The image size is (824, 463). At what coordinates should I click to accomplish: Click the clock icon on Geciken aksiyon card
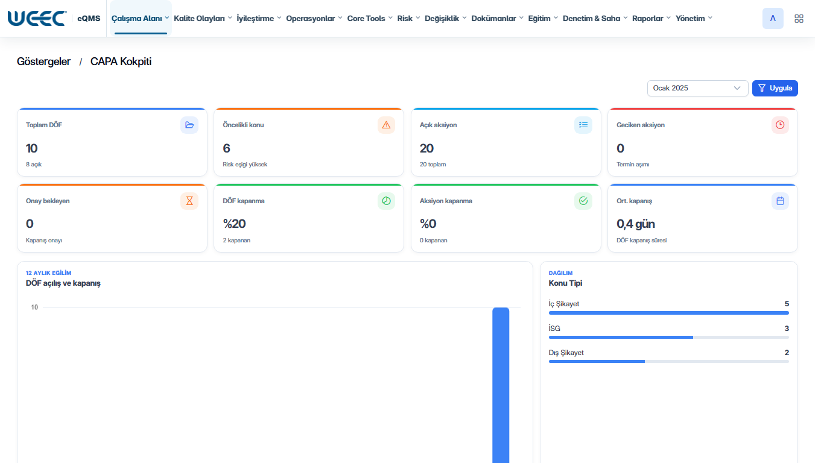tap(780, 125)
